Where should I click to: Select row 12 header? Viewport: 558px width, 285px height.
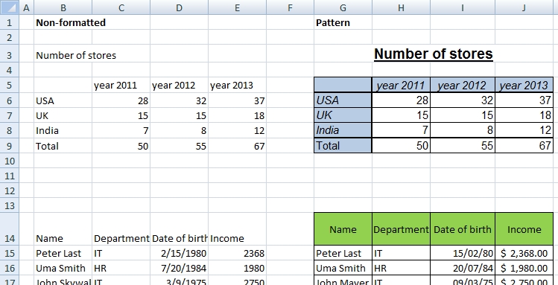coord(9,190)
